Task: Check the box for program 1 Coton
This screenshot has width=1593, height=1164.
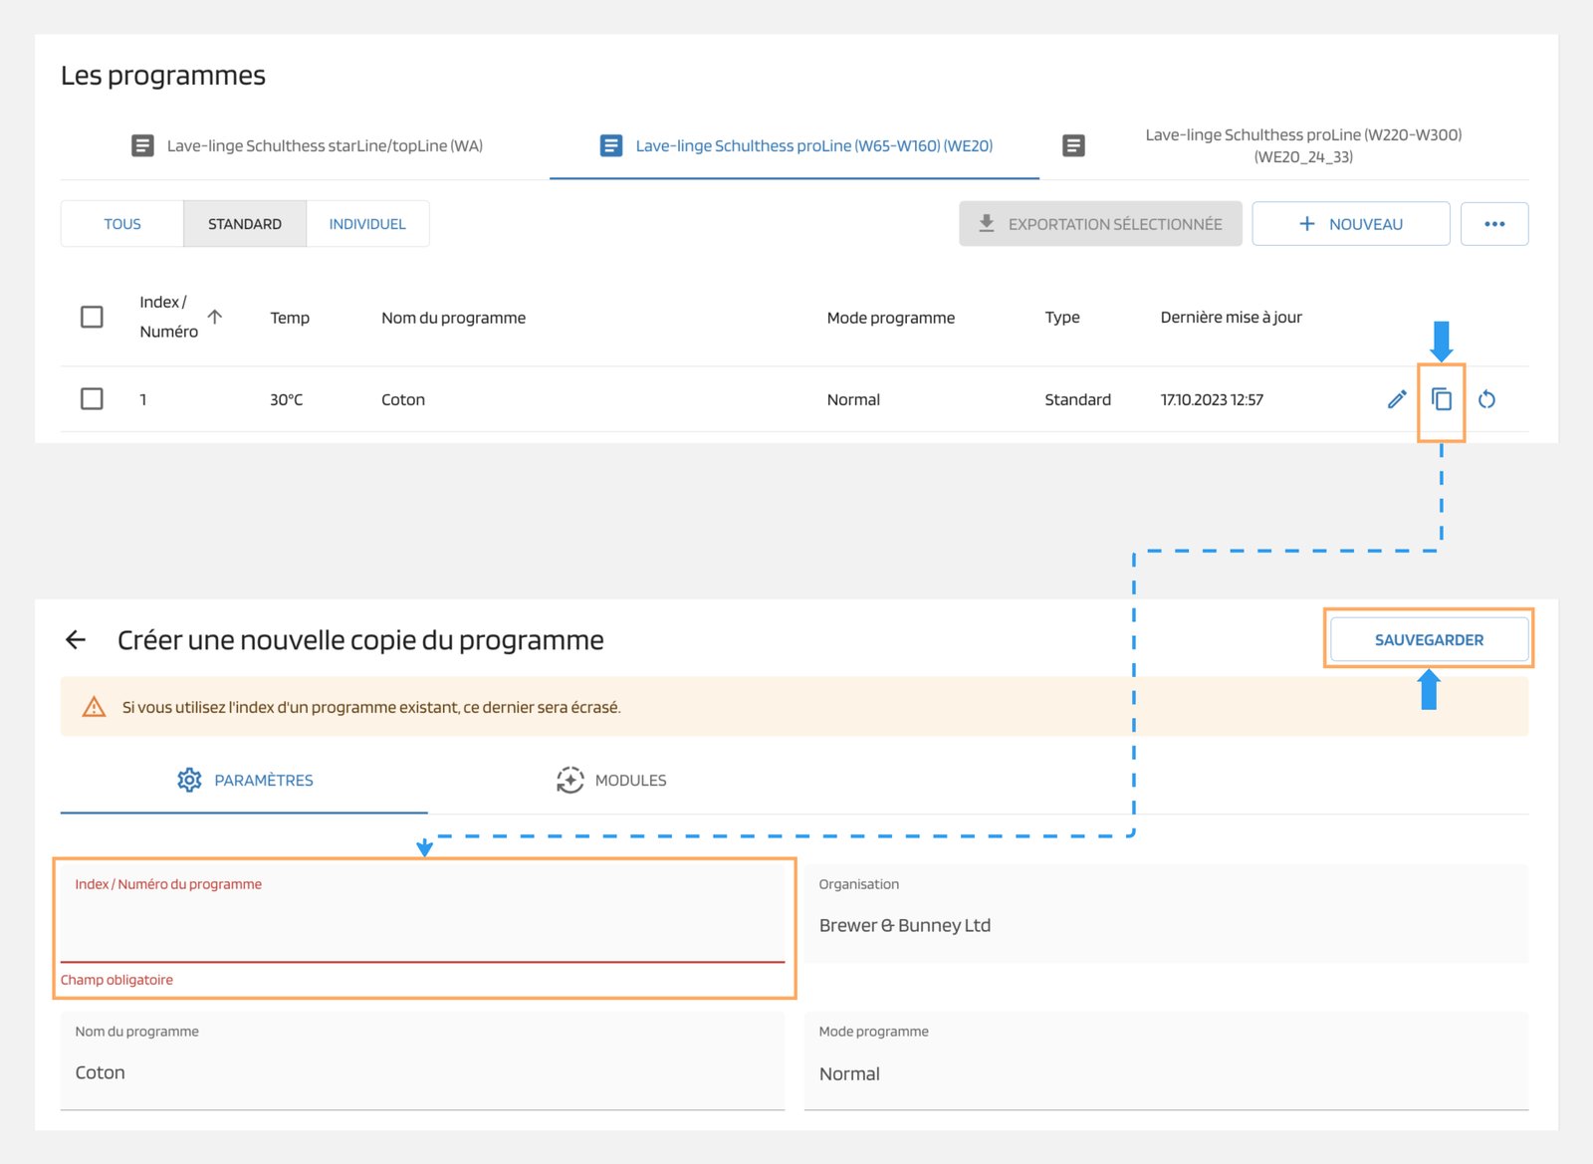Action: (92, 399)
